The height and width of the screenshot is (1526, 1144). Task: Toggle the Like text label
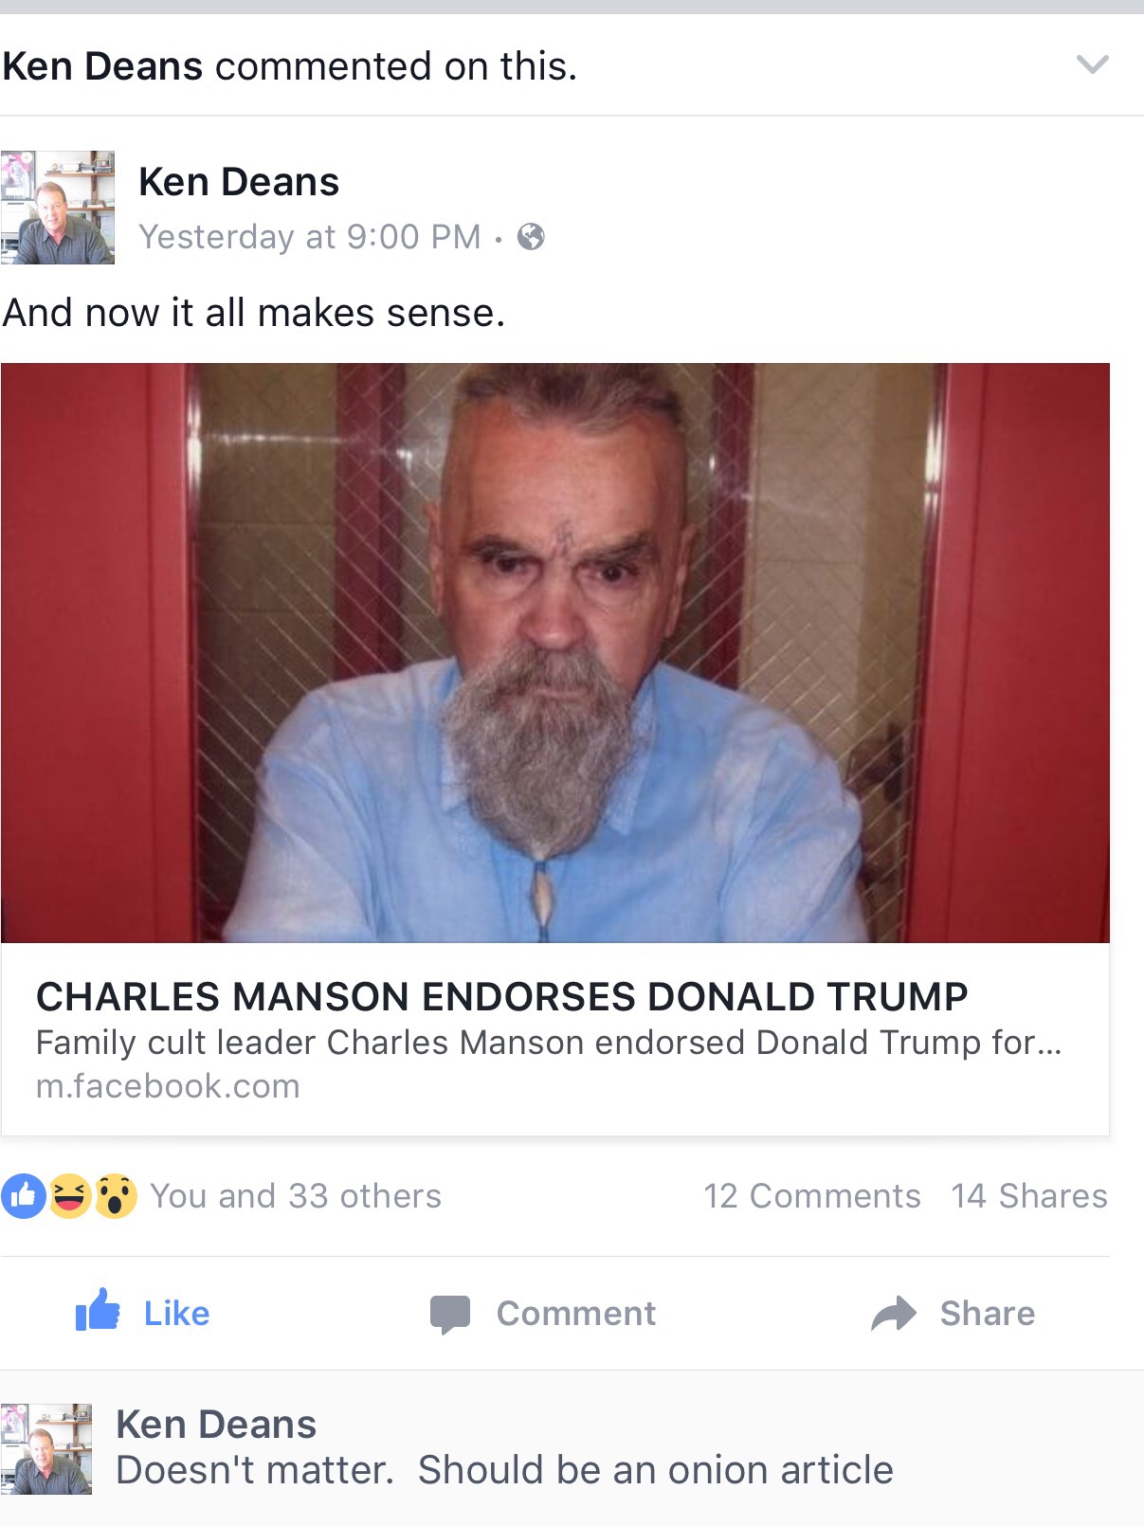tap(176, 1314)
